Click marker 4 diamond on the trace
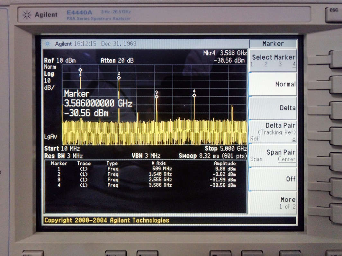 [x=194, y=95]
